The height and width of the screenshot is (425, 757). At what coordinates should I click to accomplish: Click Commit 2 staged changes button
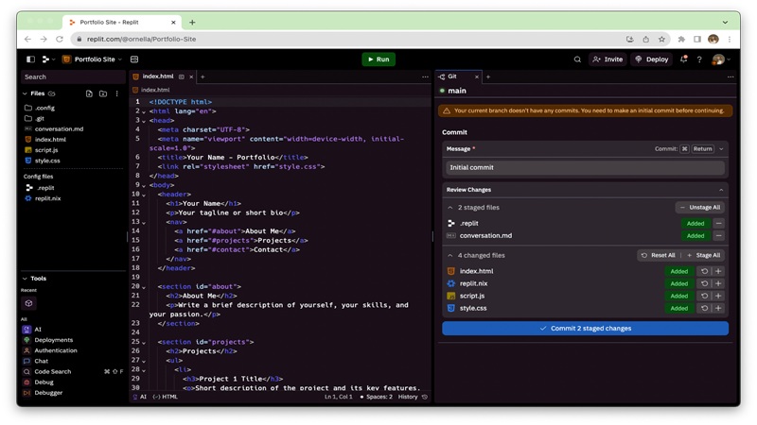585,329
